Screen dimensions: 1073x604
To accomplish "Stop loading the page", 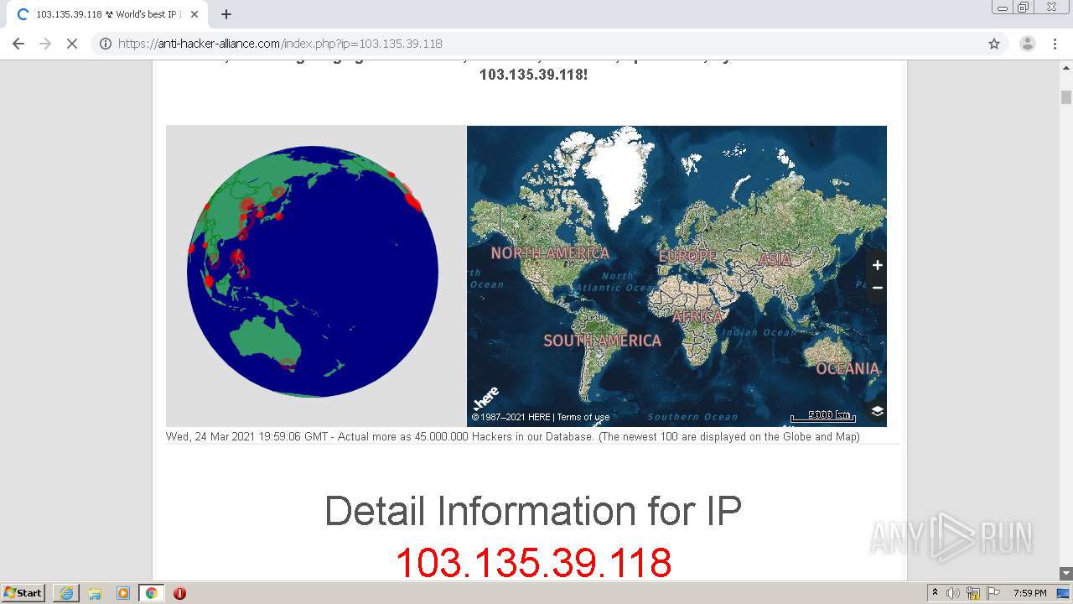I will 72,44.
